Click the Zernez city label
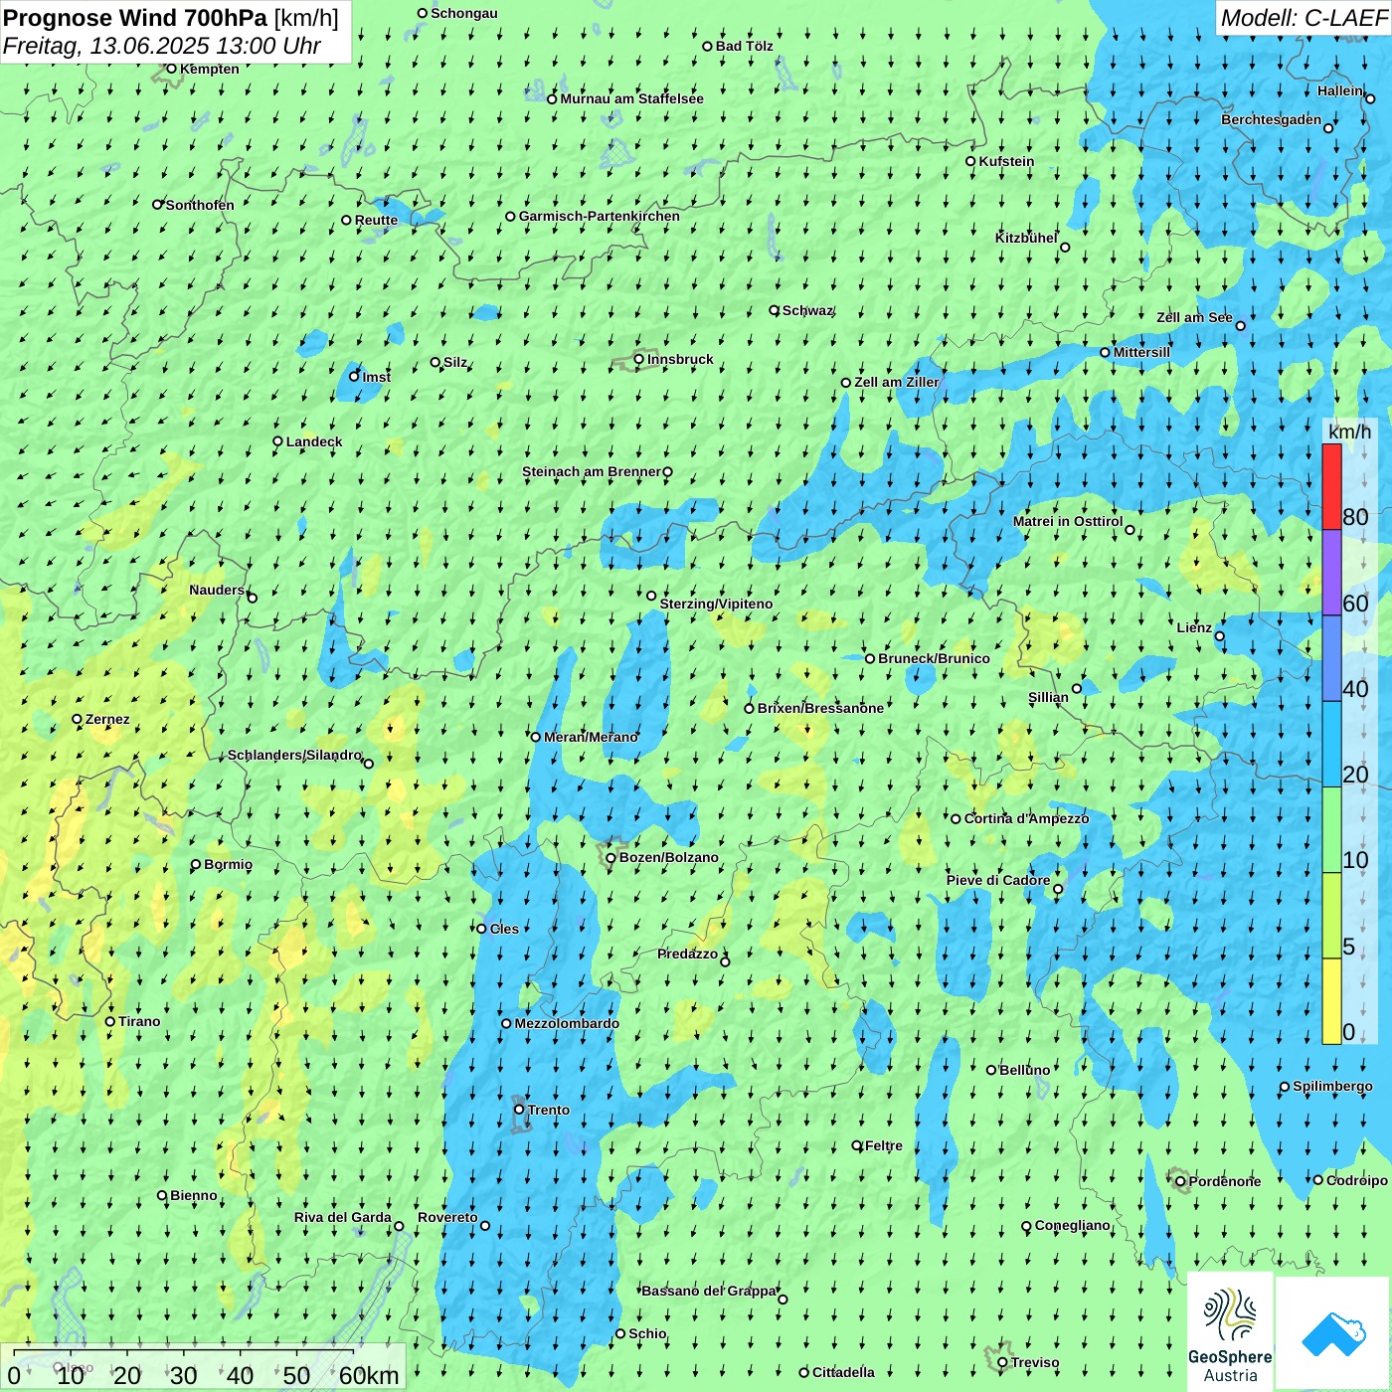 click(107, 719)
